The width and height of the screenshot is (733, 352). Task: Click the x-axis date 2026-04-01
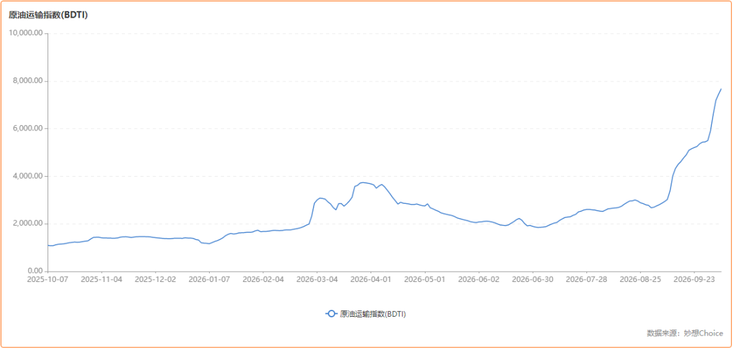coord(371,279)
